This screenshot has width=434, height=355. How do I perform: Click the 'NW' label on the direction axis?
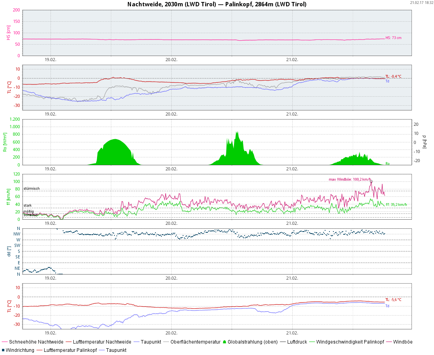tap(17, 234)
